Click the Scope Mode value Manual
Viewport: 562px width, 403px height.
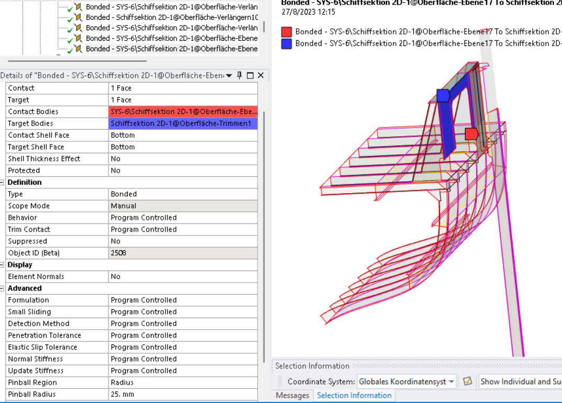tap(183, 206)
